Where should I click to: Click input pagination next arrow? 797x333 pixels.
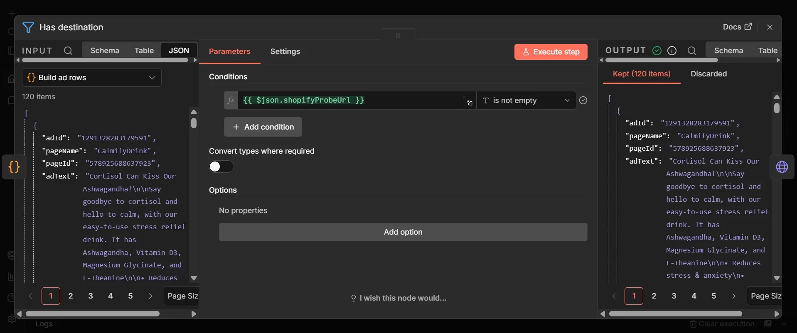coord(150,296)
